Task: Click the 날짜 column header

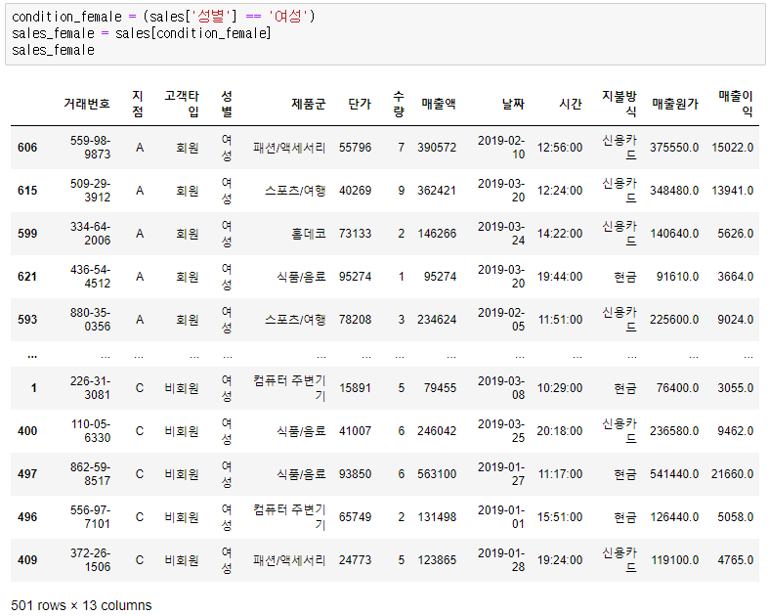Action: pyautogui.click(x=514, y=104)
